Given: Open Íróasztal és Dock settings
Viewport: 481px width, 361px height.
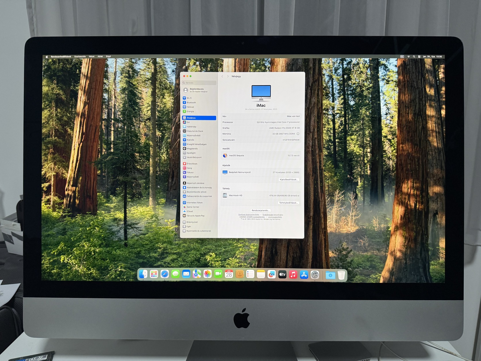Looking at the screenshot, I should (199, 131).
